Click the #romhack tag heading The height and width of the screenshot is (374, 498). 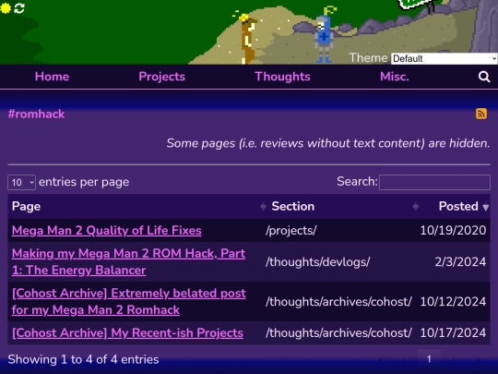pyautogui.click(x=36, y=115)
